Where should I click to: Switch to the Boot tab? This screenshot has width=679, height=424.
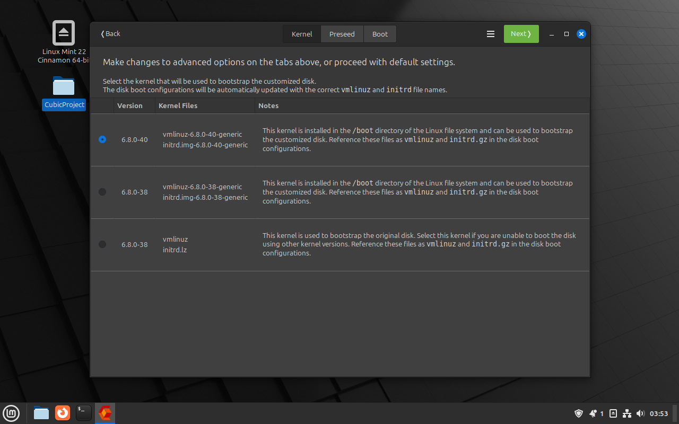380,34
